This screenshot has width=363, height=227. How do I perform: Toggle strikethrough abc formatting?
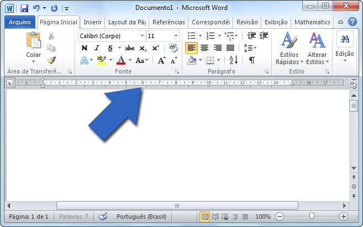(x=130, y=48)
